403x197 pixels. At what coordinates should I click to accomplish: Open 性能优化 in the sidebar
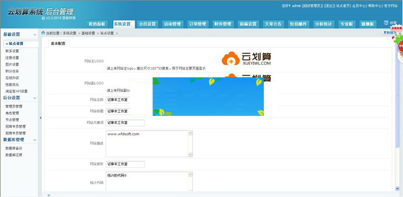12,84
